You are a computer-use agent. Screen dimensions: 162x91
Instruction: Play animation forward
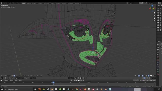click(x=80, y=80)
